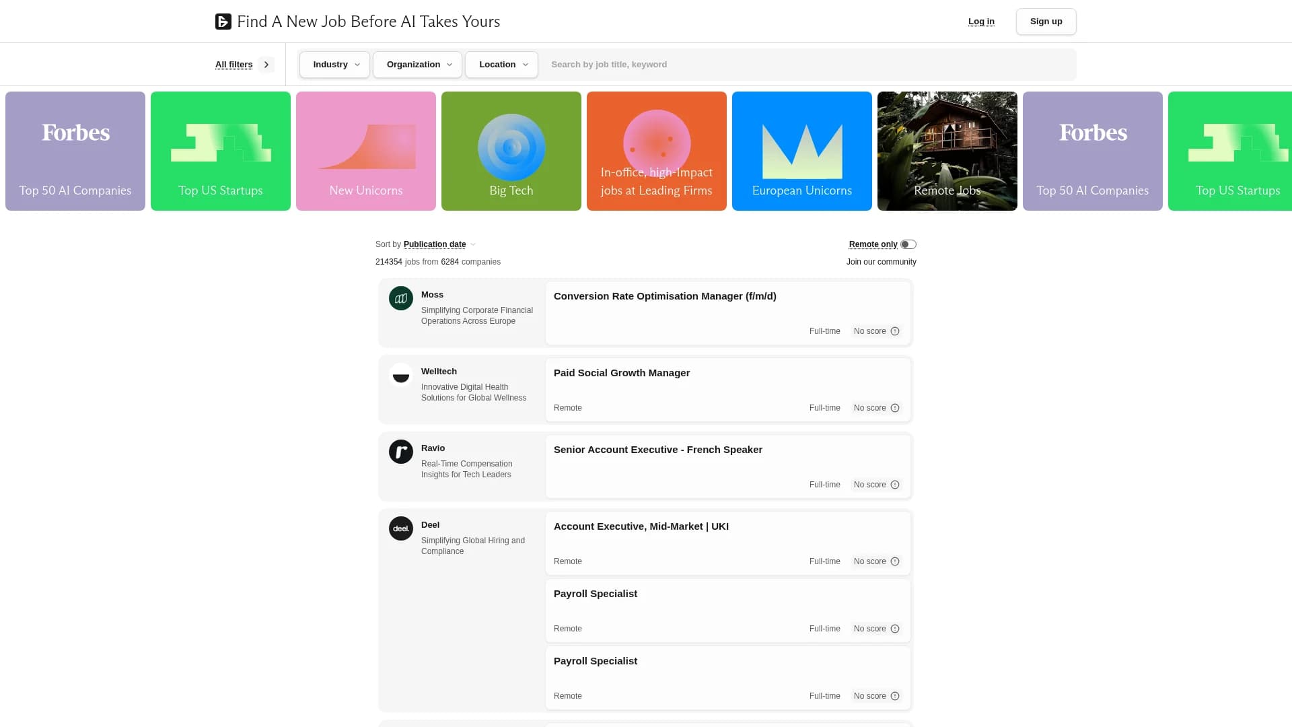Focus the job title keyword search field

coord(808,65)
